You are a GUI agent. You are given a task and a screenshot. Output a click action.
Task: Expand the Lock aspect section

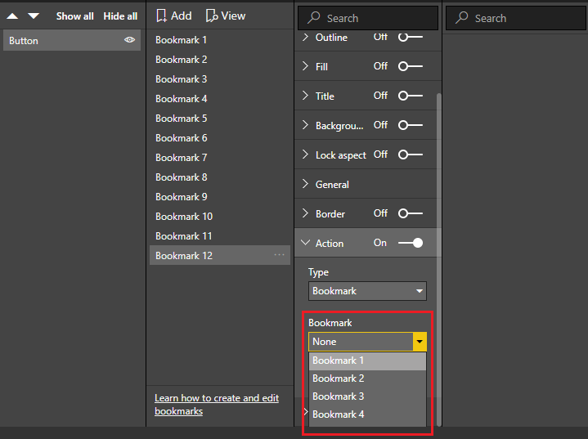pos(305,155)
